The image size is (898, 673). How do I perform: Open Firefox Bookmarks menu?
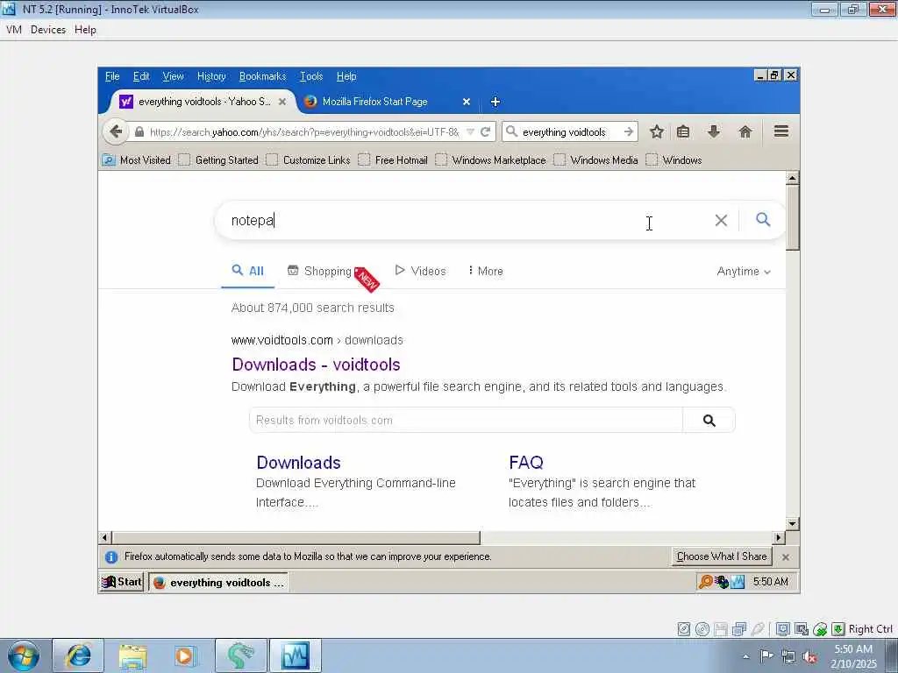(x=262, y=76)
